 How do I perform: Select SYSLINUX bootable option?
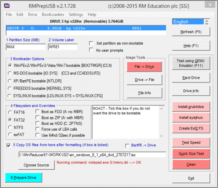point(9,96)
